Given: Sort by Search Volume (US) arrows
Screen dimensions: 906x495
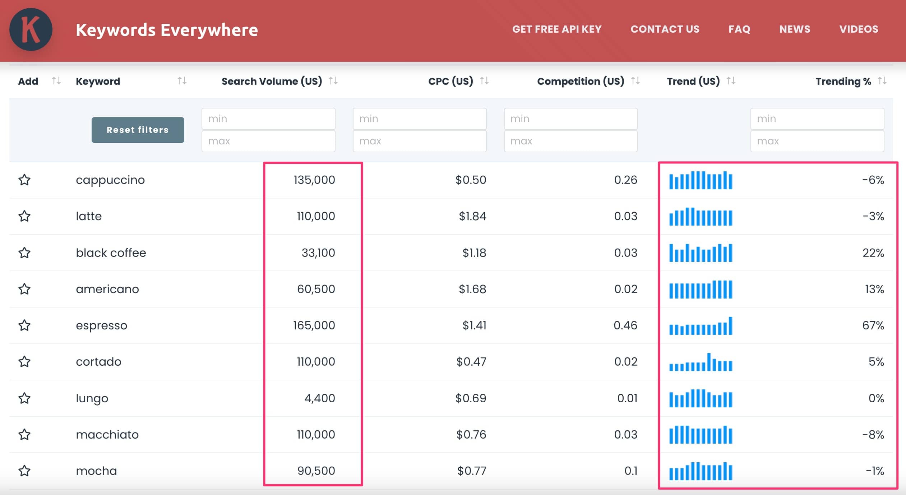Looking at the screenshot, I should [333, 81].
